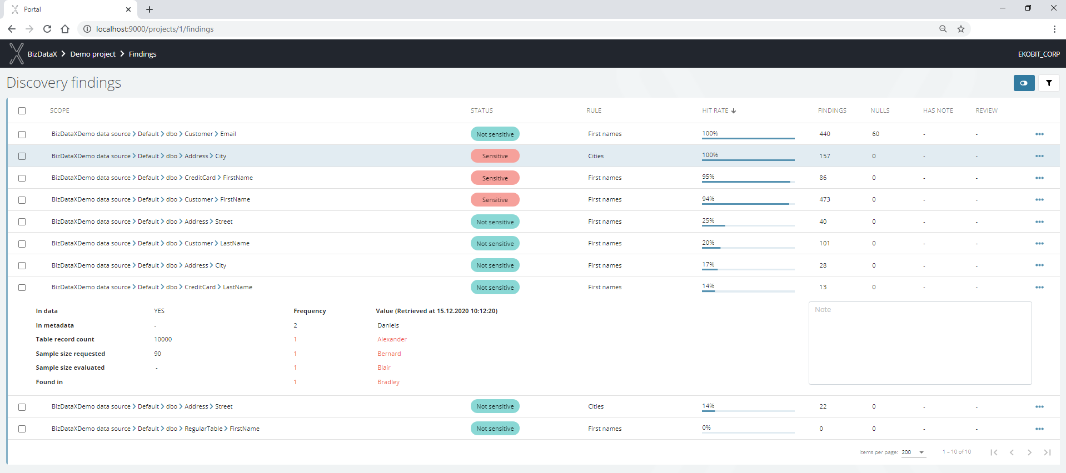
Task: Open more options for Customer LastName row
Action: [1039, 244]
